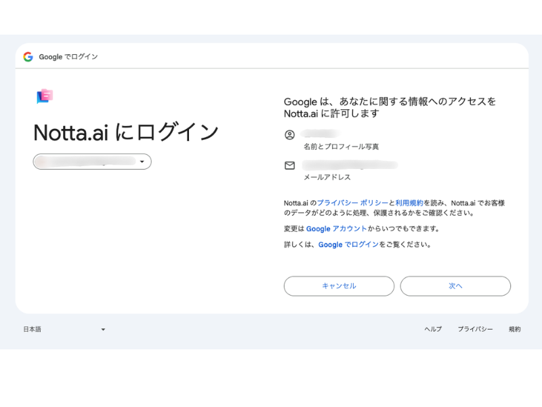542x407 pixels.
Task: Open Notta.ai's プライバシー ポリシー link
Action: tap(352, 203)
